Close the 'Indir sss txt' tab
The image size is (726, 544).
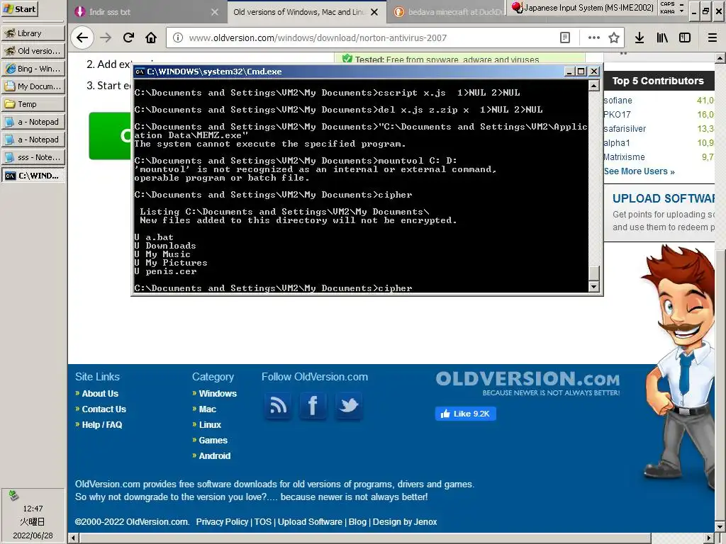(x=215, y=12)
